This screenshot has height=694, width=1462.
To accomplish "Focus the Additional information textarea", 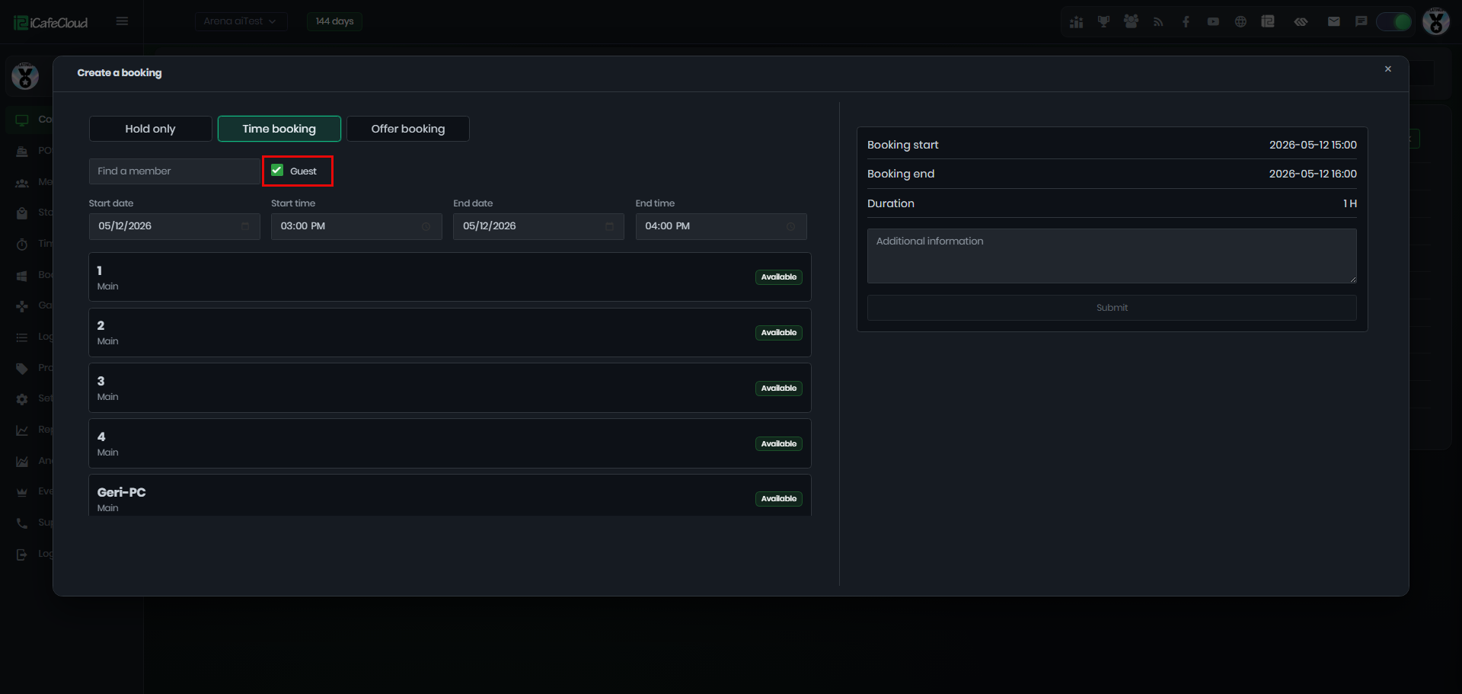I will click(1112, 256).
